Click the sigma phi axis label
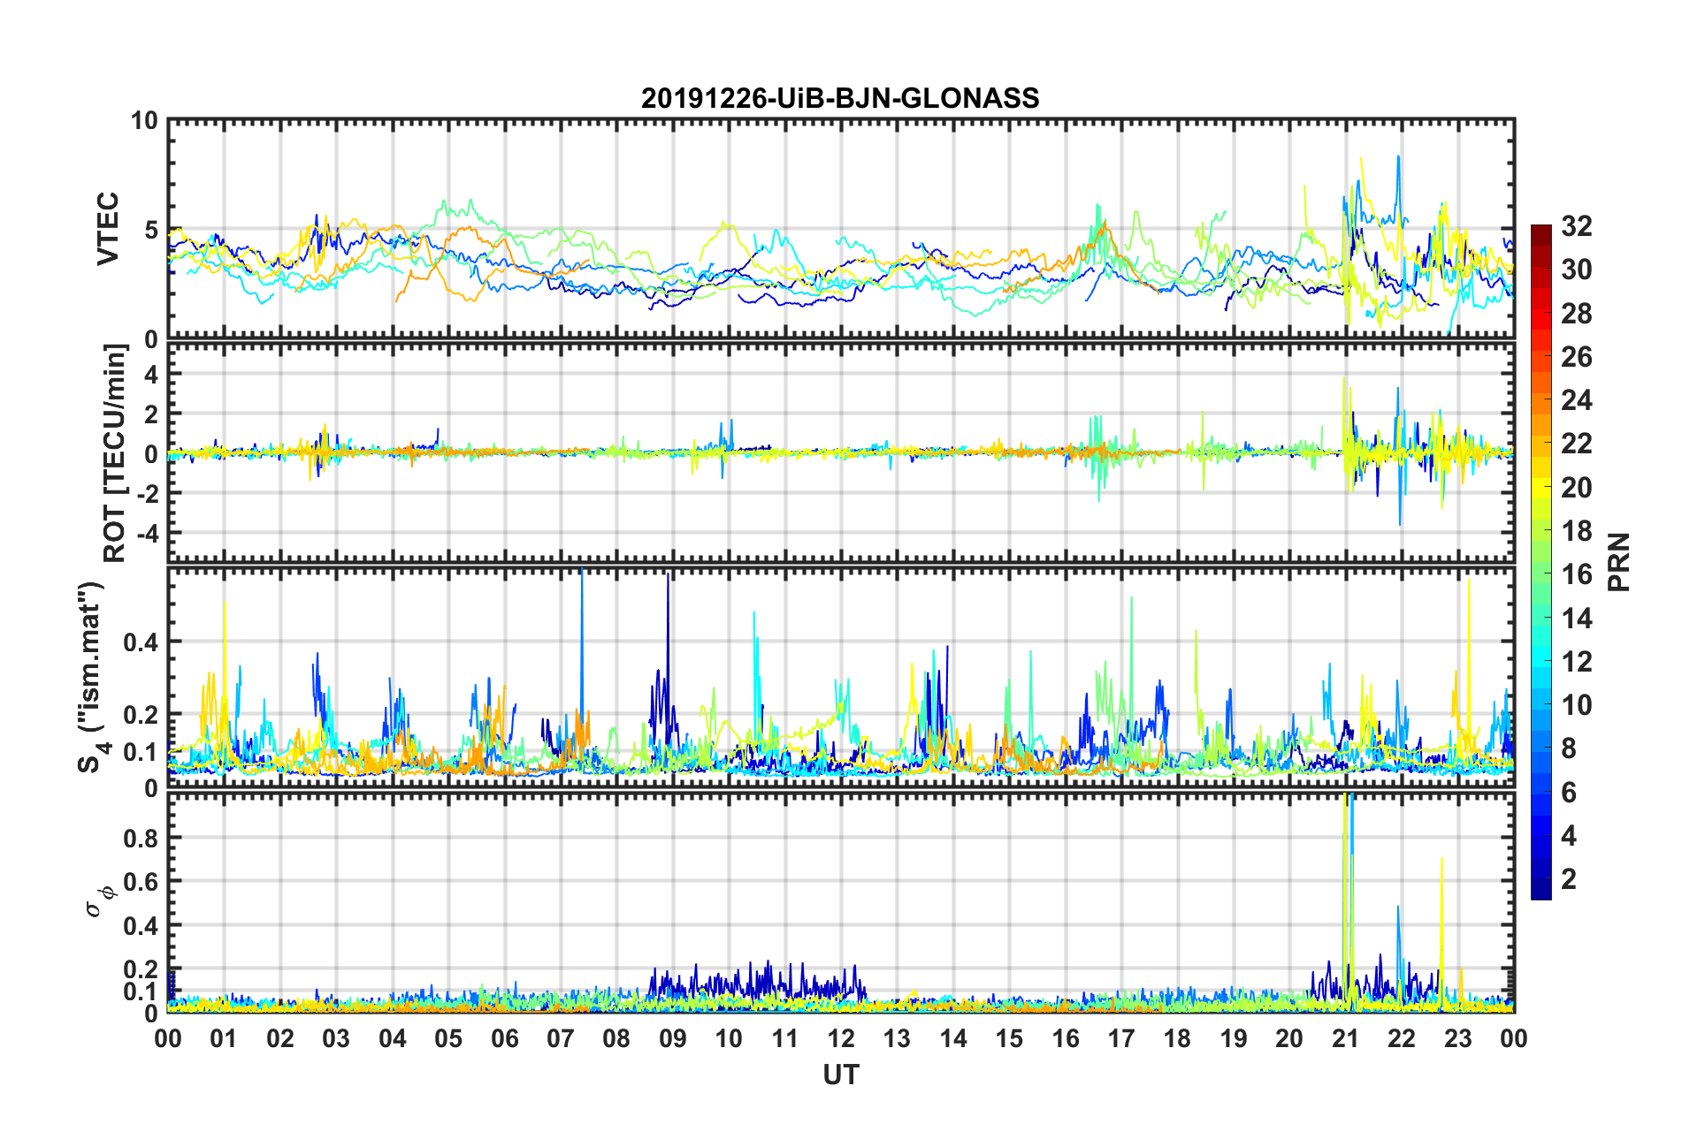 100,901
